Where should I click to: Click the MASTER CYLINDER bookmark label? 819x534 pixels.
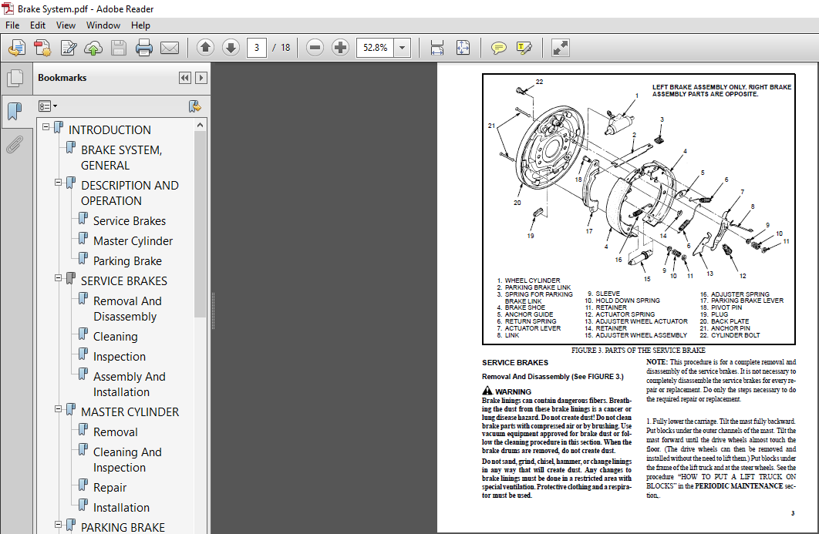coord(130,412)
